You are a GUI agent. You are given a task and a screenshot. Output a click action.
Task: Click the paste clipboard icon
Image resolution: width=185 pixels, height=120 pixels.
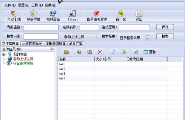89,52
